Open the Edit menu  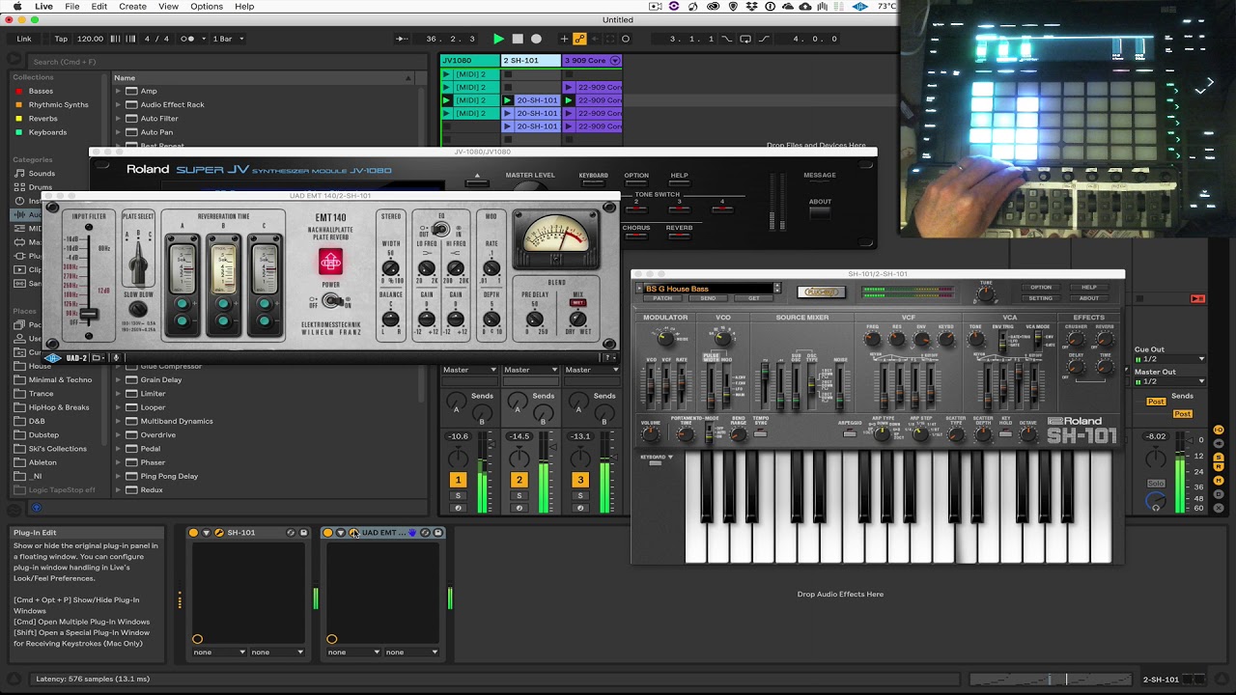[x=99, y=7]
